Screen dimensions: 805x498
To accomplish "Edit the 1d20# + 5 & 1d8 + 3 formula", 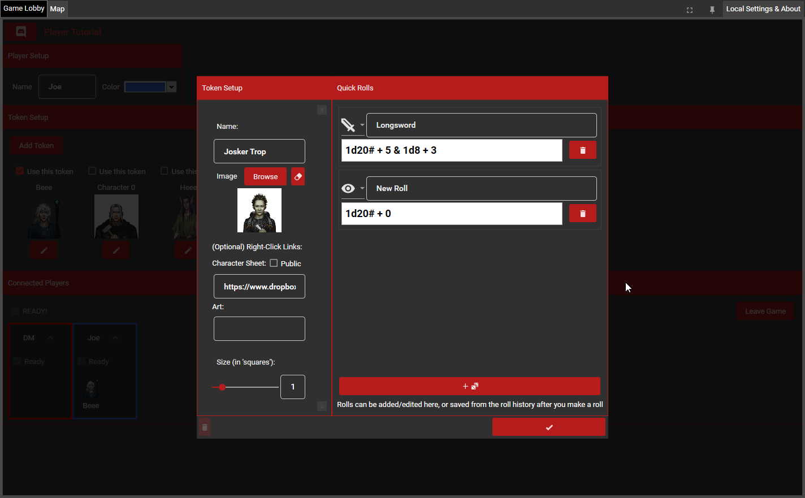I will [x=452, y=150].
